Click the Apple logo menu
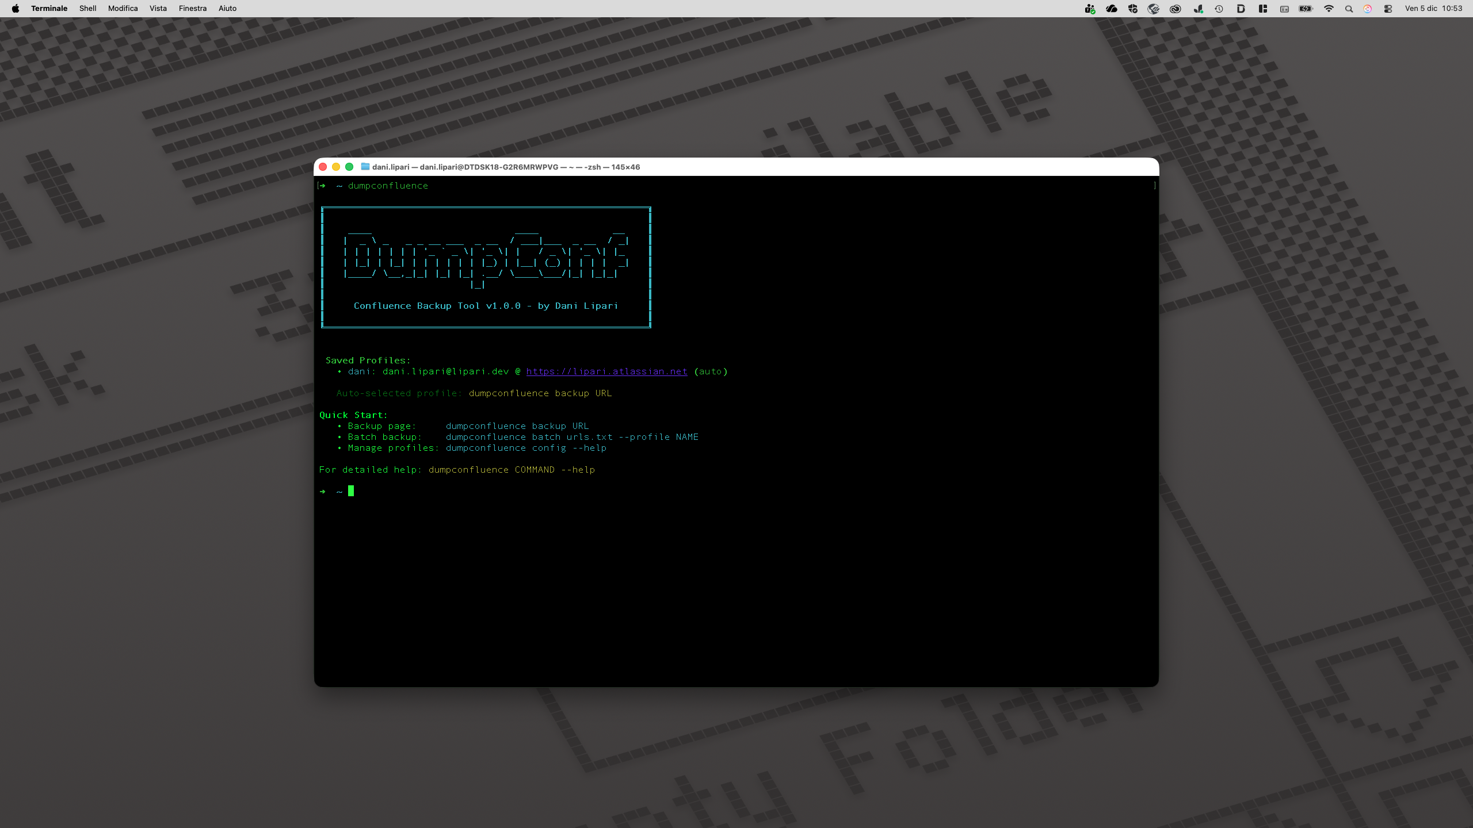Viewport: 1473px width, 828px height. click(16, 9)
